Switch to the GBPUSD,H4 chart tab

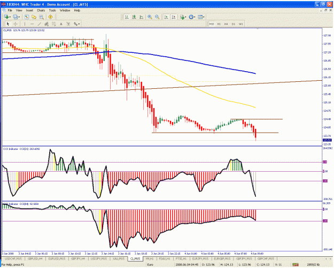click(35, 259)
